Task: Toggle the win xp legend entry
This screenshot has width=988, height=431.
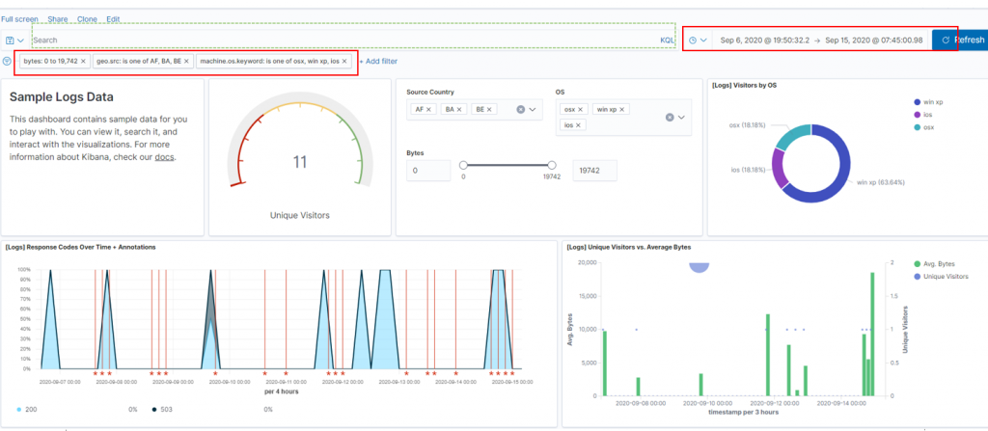Action: click(x=927, y=102)
